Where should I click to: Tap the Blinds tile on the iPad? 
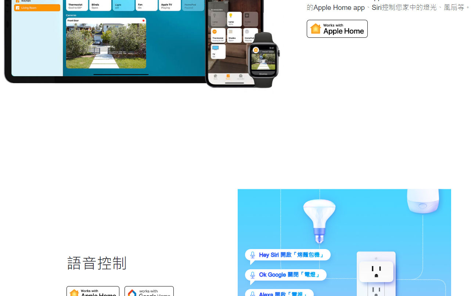(x=100, y=5)
